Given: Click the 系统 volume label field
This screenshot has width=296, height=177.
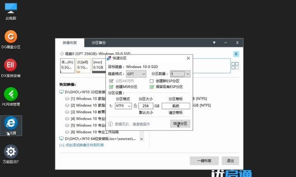Looking at the screenshot, I should click(x=176, y=106).
